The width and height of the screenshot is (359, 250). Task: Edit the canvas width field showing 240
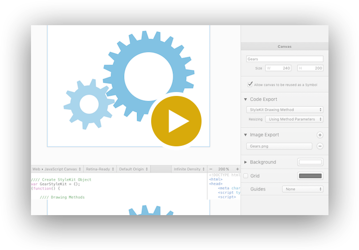click(x=278, y=68)
